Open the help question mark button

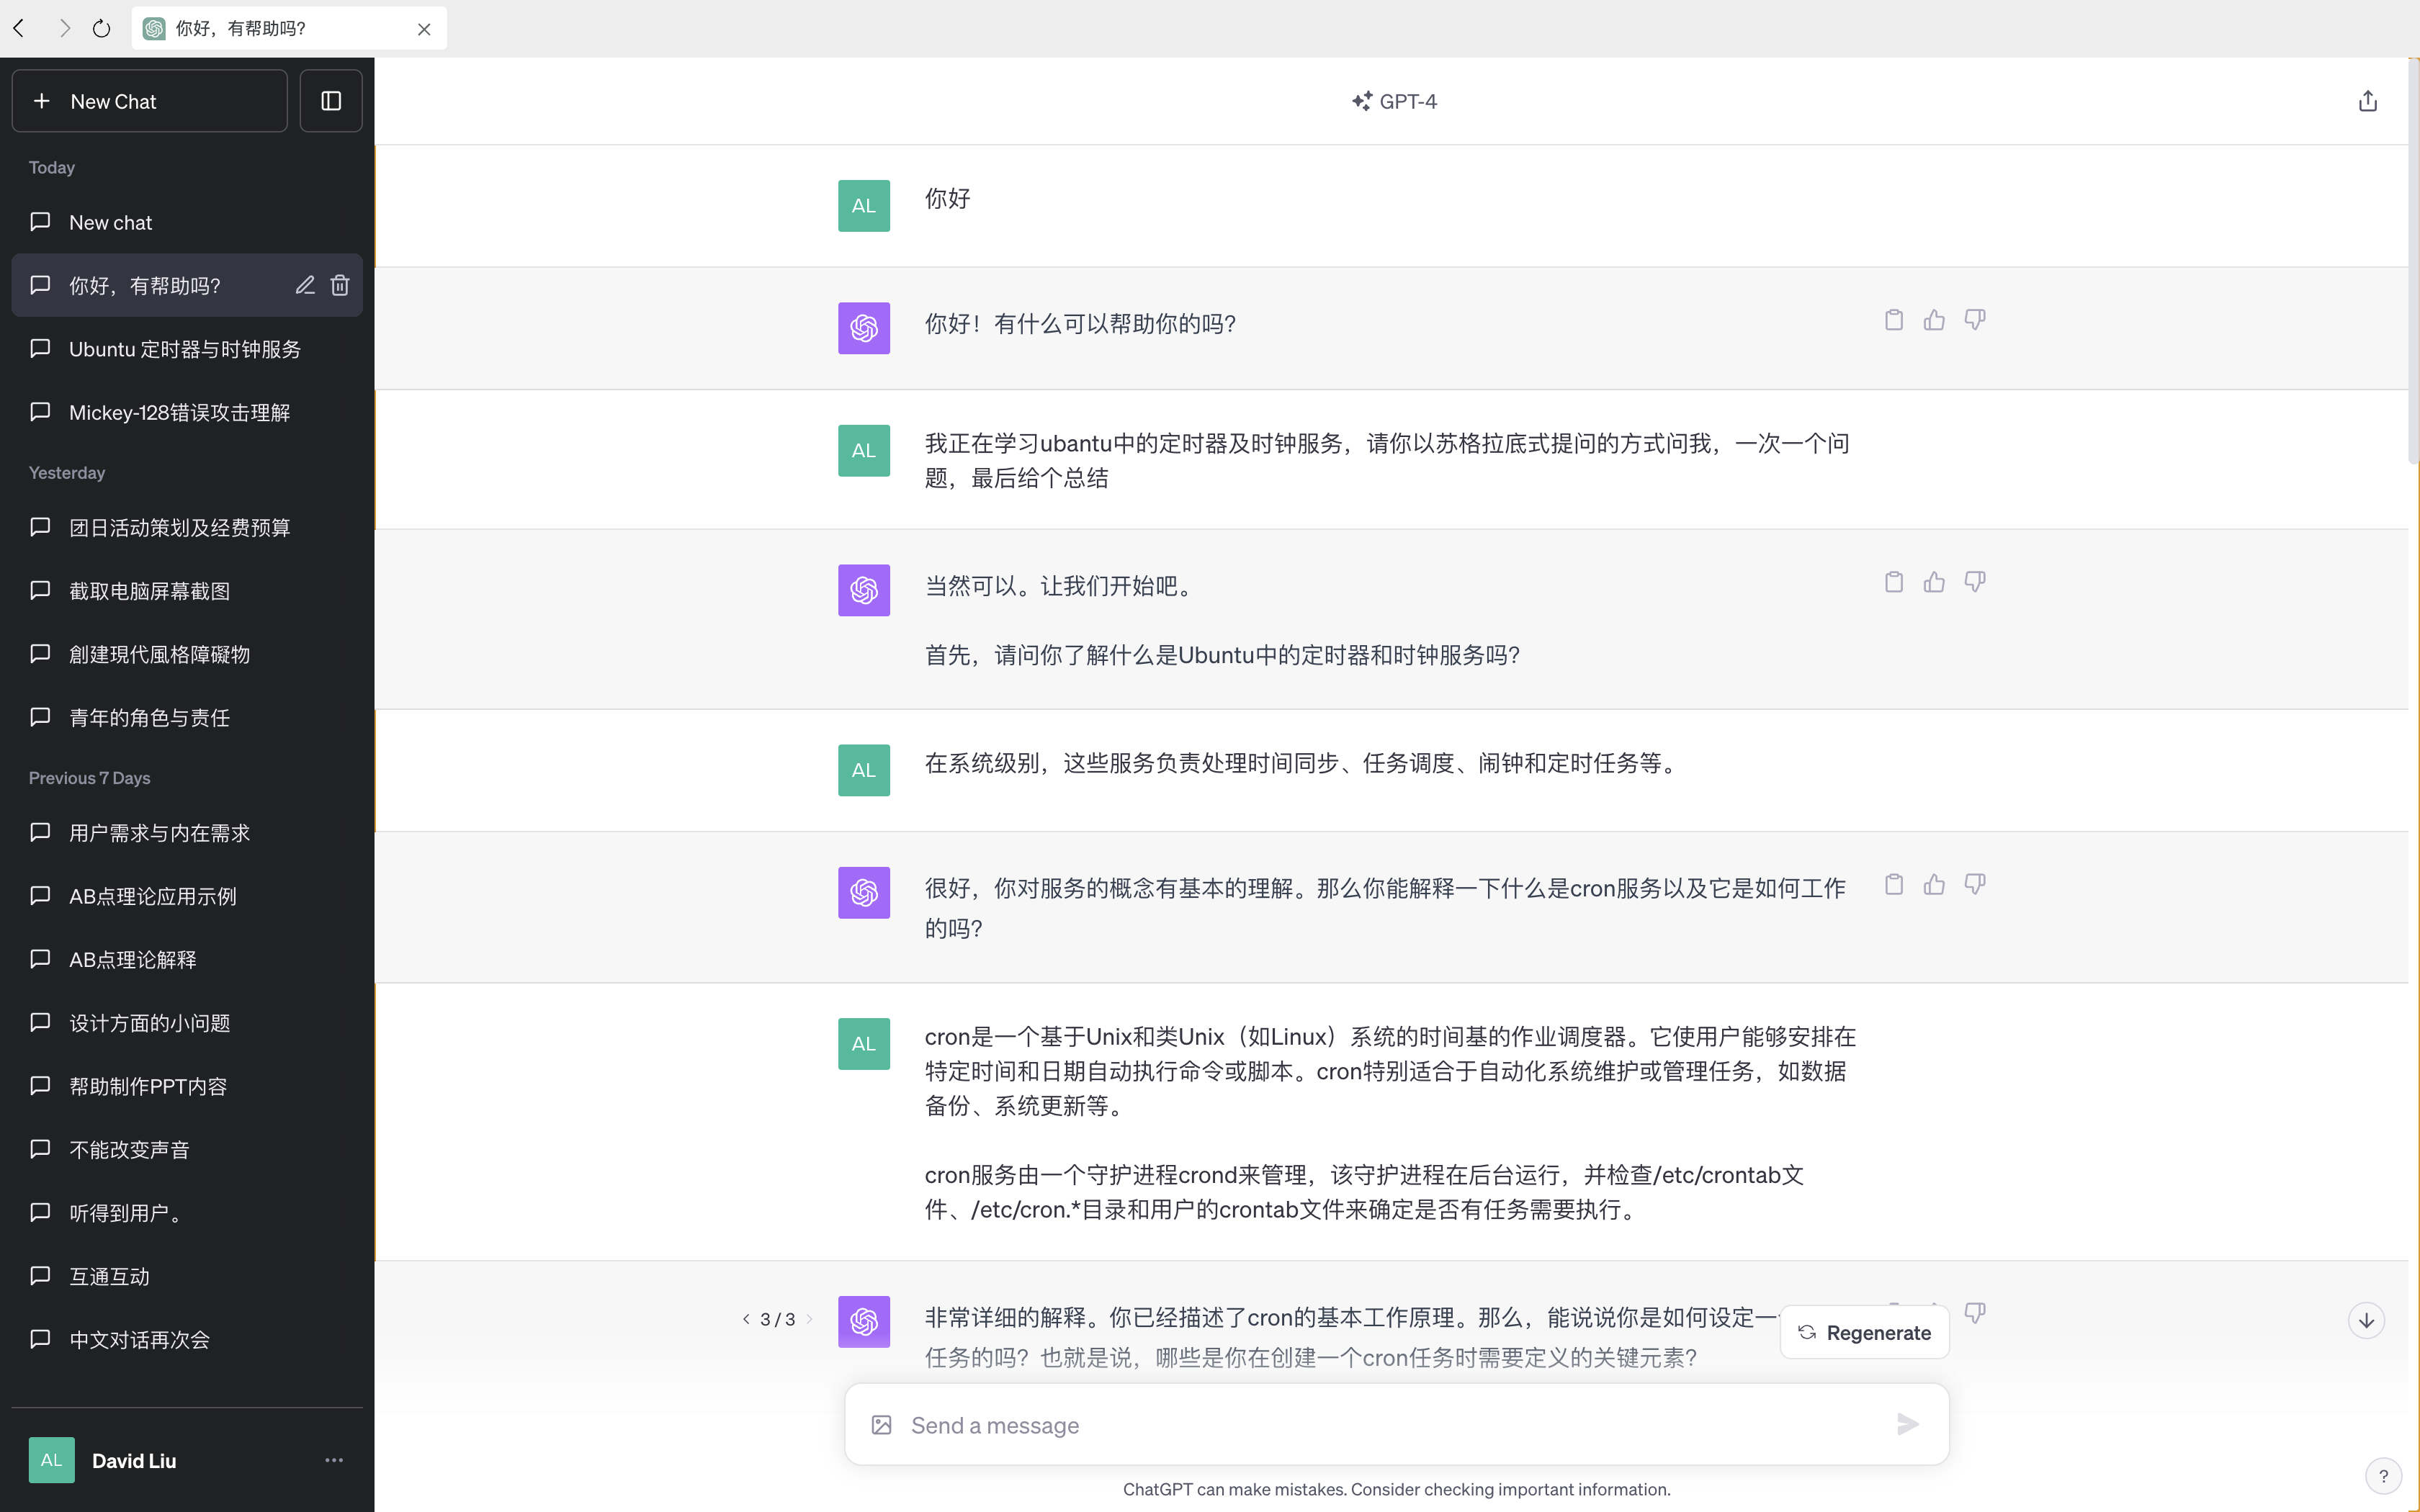(2383, 1475)
